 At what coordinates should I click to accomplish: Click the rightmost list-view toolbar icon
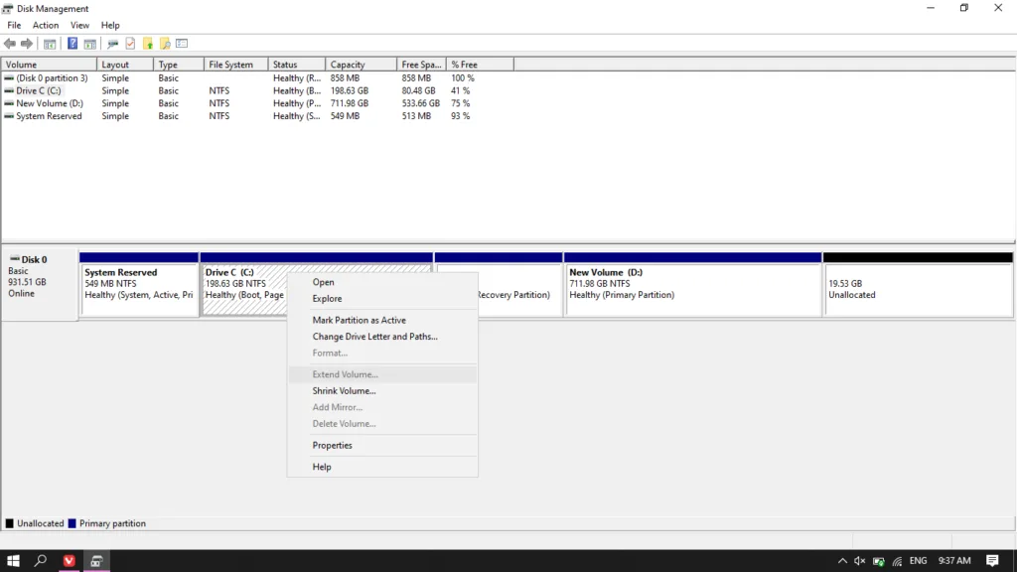pyautogui.click(x=182, y=44)
